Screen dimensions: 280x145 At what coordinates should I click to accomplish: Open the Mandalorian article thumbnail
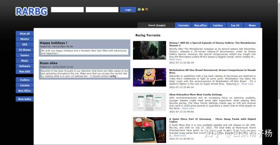[149, 50]
